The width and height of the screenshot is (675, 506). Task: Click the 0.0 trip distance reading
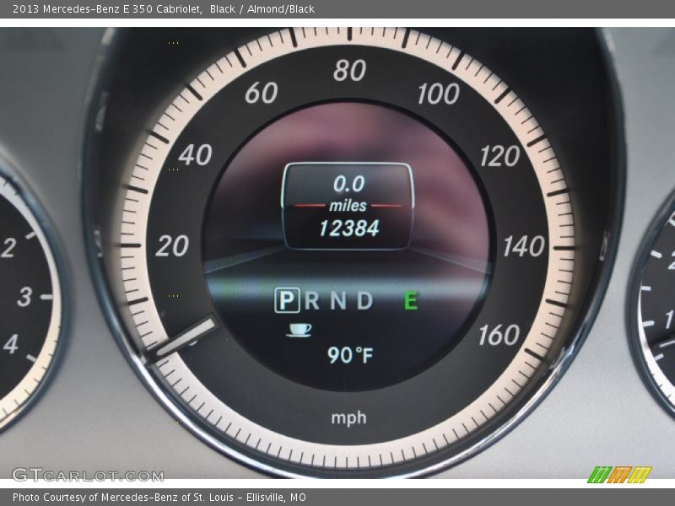pyautogui.click(x=348, y=184)
